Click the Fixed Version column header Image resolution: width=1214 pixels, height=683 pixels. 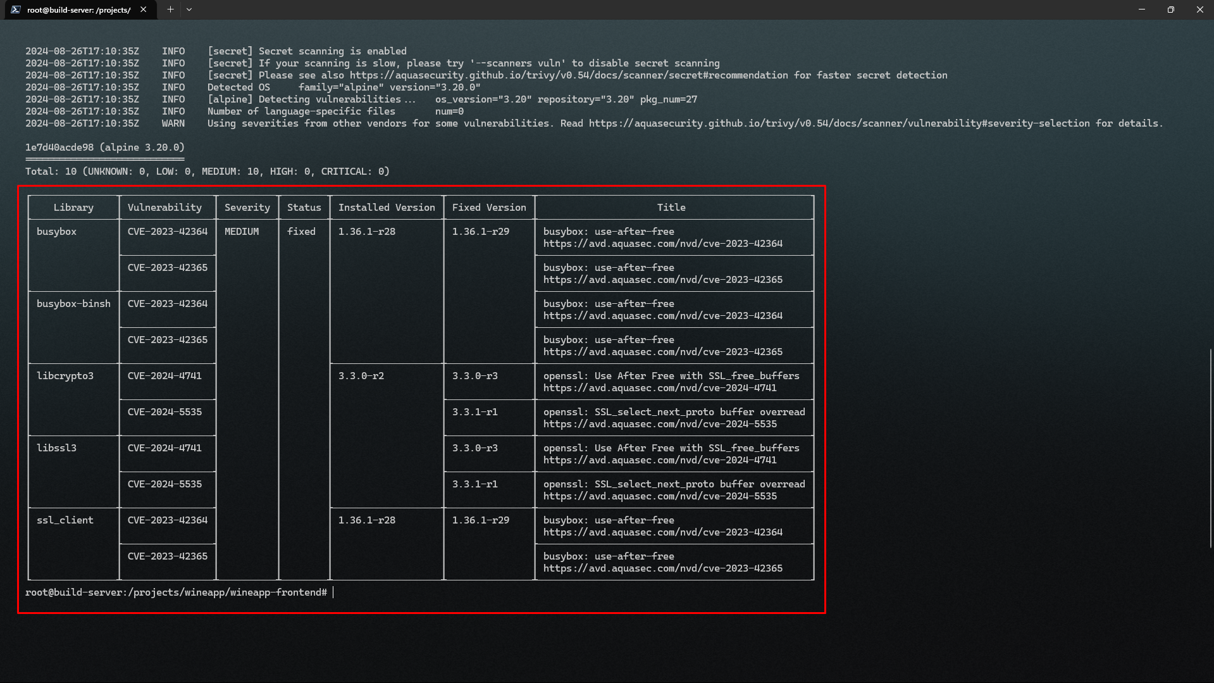click(x=488, y=208)
